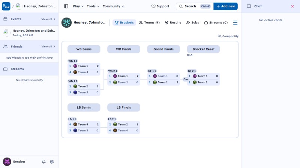Click the WB Finals round header

124,49
